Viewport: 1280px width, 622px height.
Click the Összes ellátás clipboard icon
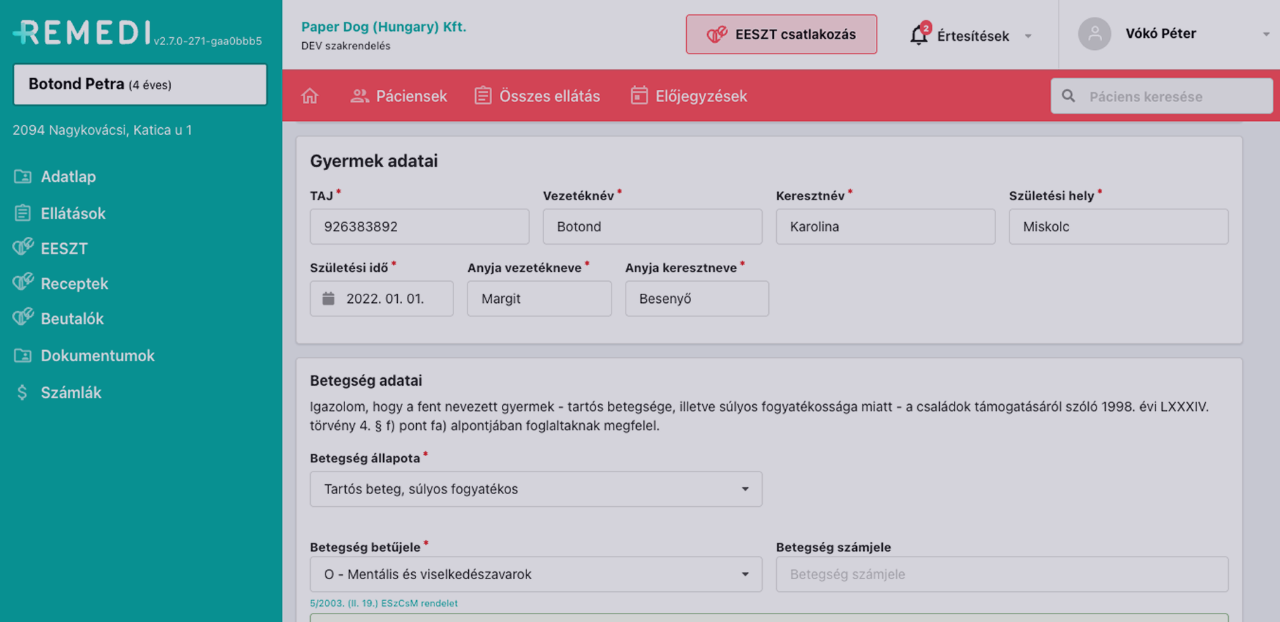click(483, 96)
